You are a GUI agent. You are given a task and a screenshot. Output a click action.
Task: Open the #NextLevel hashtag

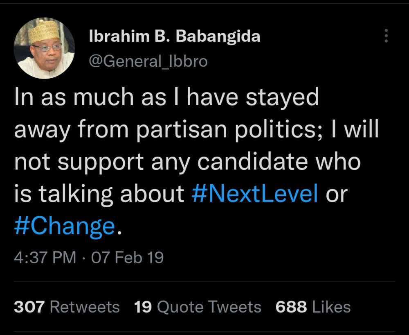255,194
